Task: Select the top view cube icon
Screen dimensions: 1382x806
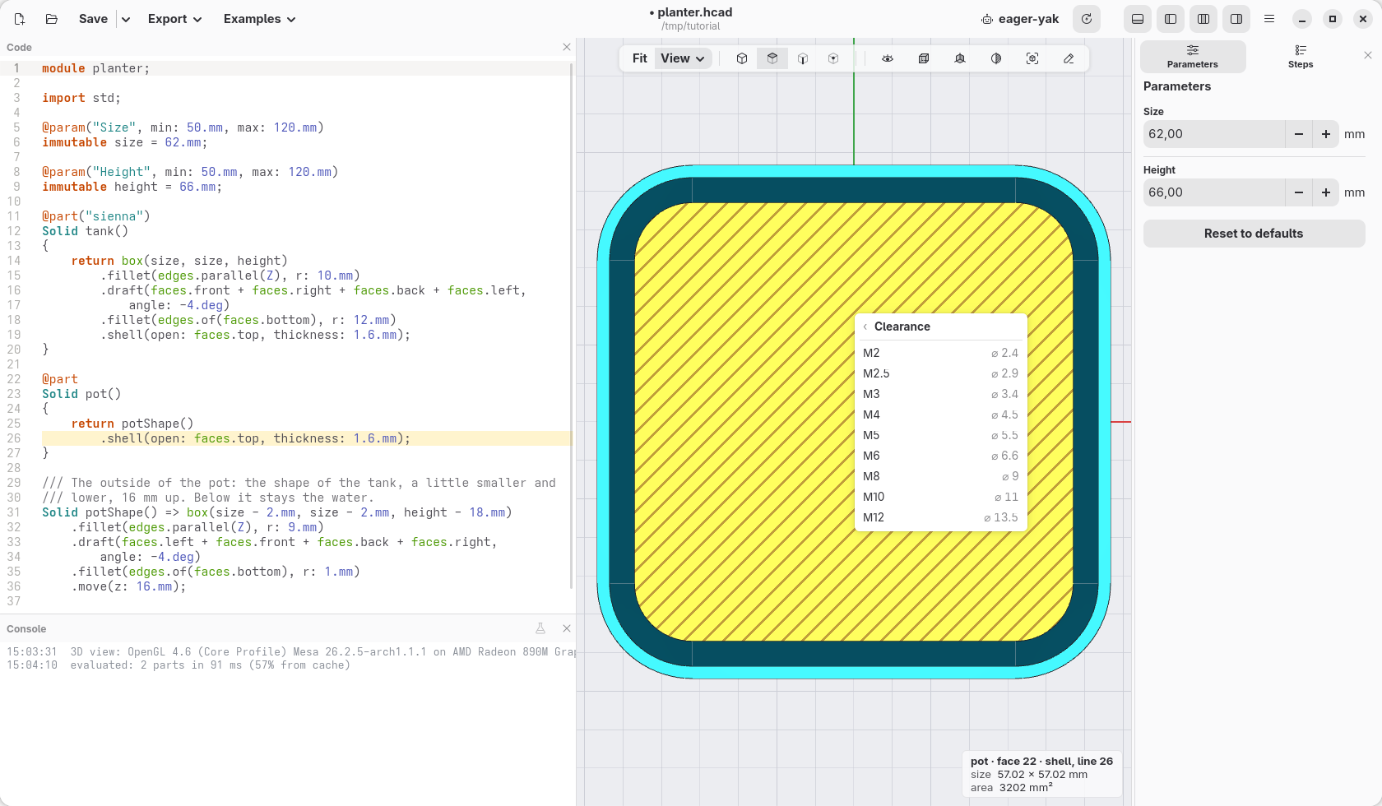Action: point(772,58)
